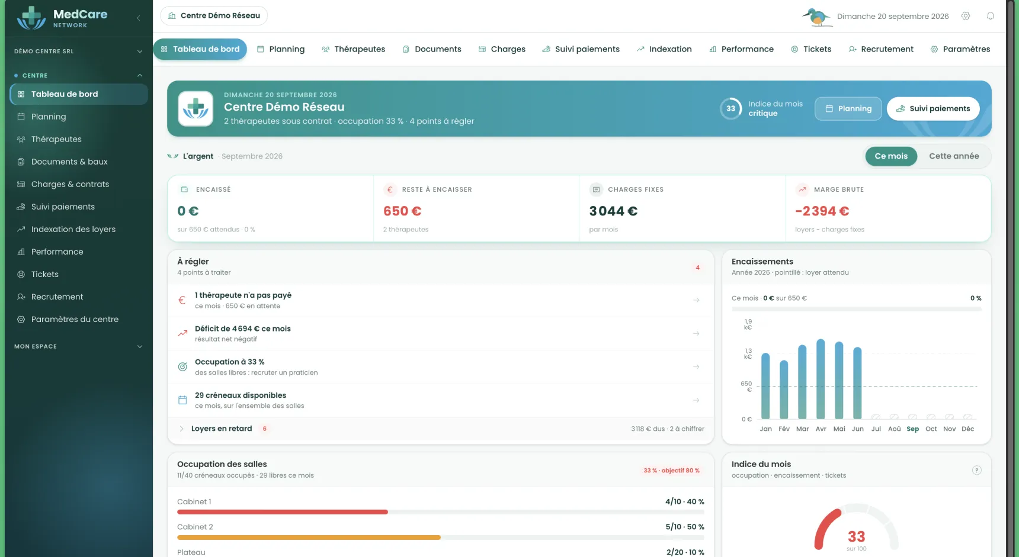
Task: Open the Tickets top tab
Action: [811, 49]
